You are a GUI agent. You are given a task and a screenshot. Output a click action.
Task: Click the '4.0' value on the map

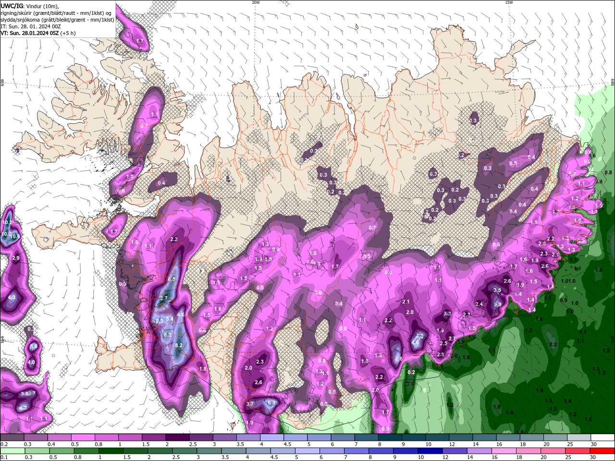[31, 362]
